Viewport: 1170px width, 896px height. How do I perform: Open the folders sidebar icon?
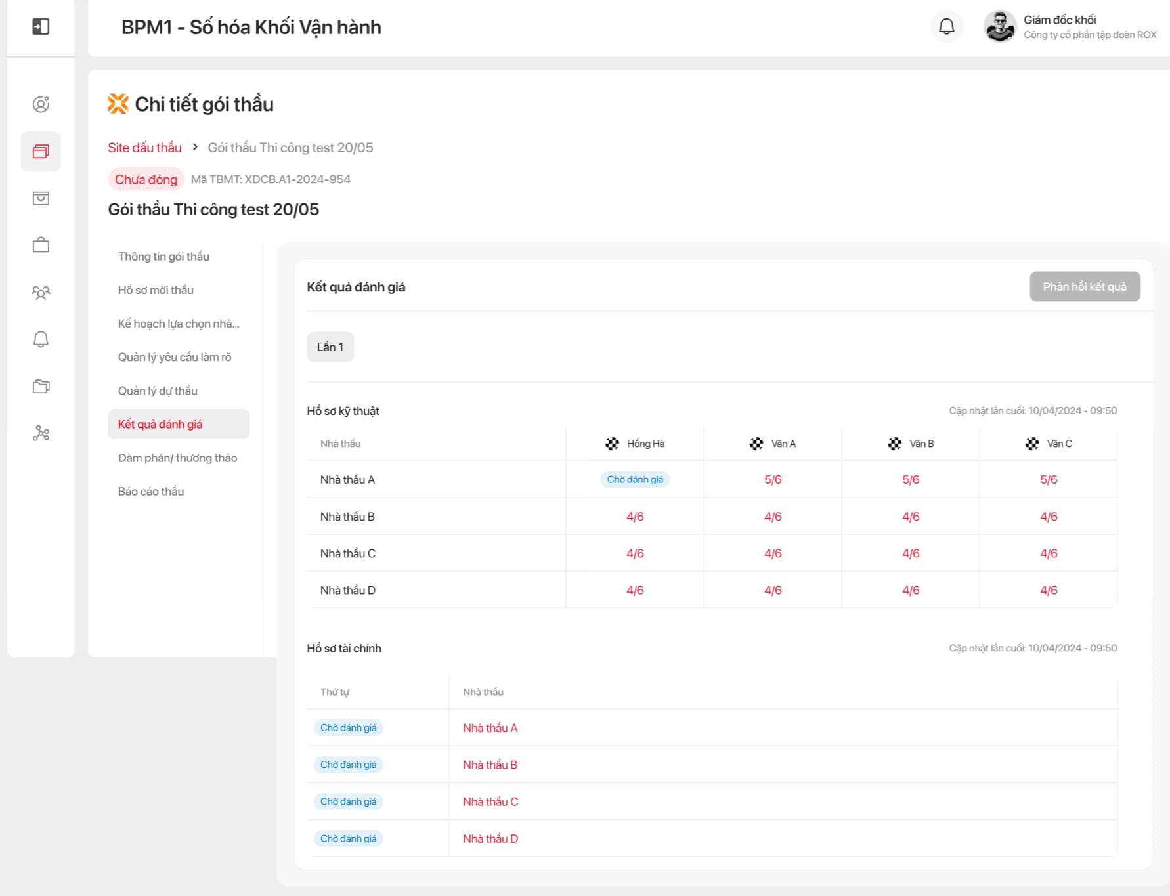tap(41, 387)
